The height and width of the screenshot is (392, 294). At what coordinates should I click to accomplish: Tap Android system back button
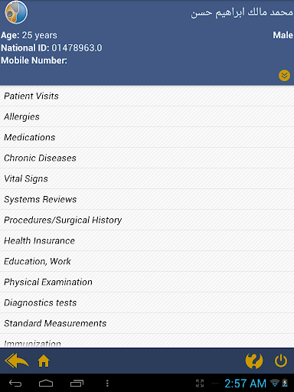coord(15,383)
